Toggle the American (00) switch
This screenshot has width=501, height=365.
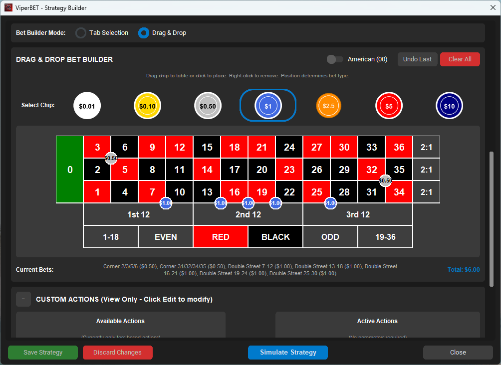pos(335,59)
